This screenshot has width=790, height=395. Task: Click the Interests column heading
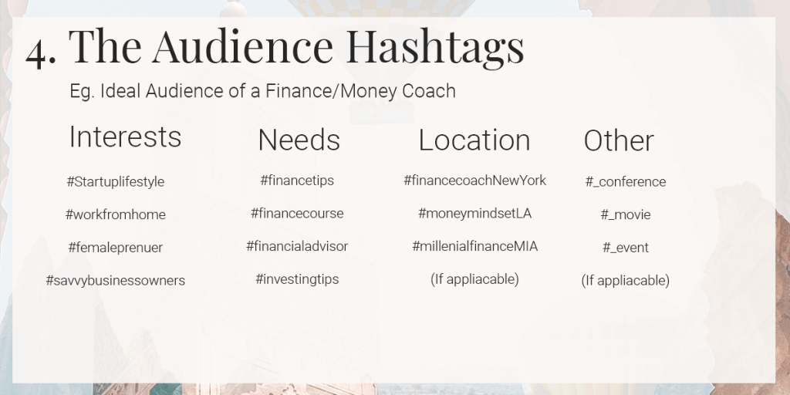pyautogui.click(x=125, y=137)
